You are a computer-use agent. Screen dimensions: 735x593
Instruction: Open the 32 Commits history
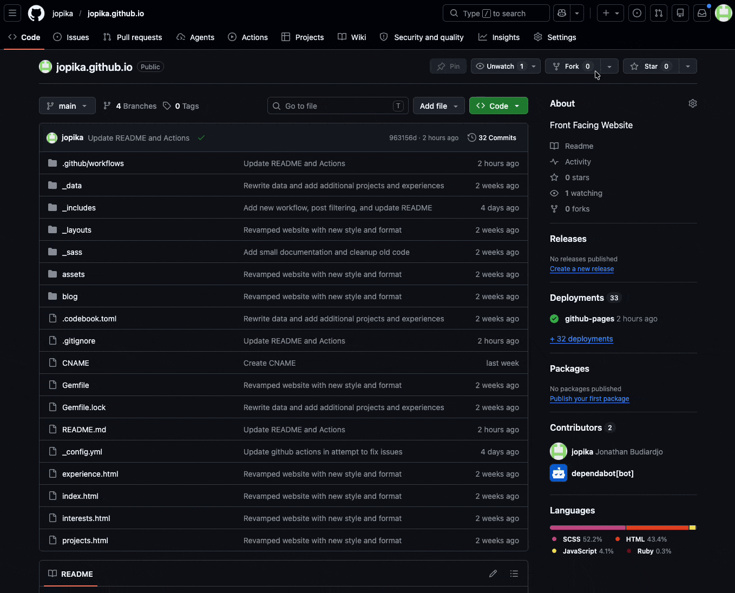[x=492, y=138]
